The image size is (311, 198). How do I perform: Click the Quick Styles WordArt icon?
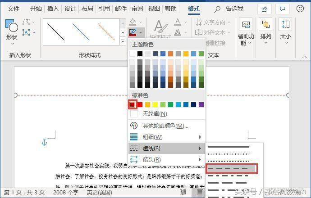tap(160, 27)
